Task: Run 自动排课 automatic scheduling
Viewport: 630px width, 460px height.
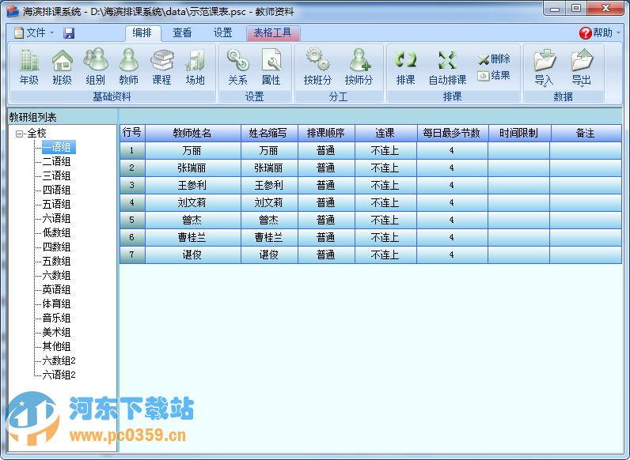Action: [447, 67]
